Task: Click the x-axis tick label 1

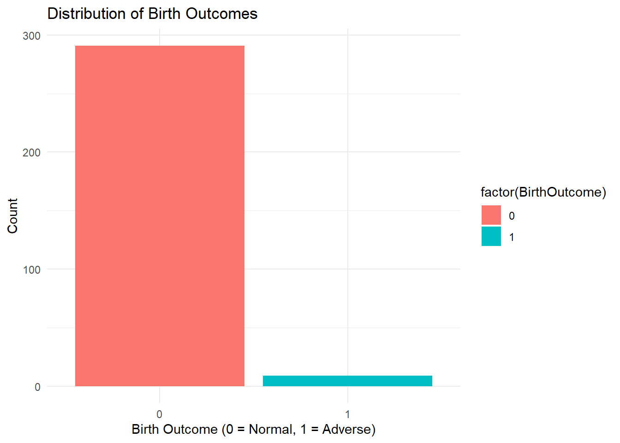Action: point(347,414)
